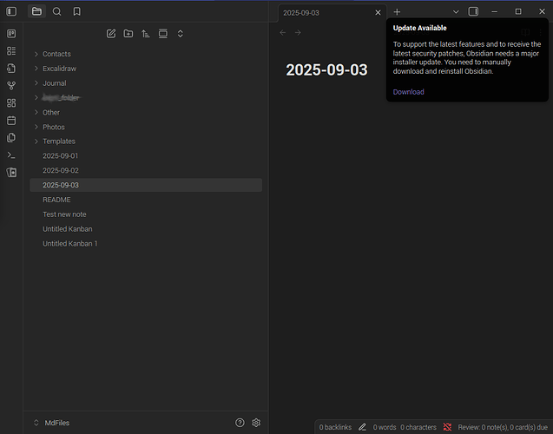Open the MdFiles vault switcher
This screenshot has width=553, height=434.
52,423
